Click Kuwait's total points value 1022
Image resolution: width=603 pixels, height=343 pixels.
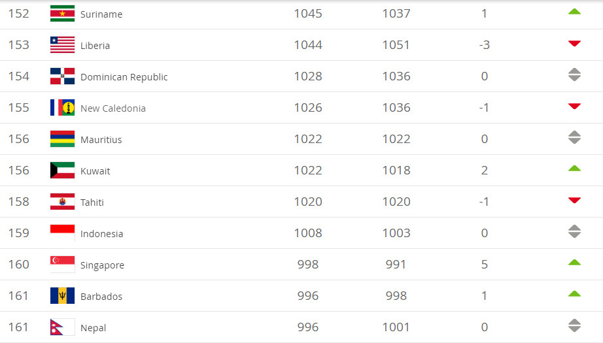[307, 171]
